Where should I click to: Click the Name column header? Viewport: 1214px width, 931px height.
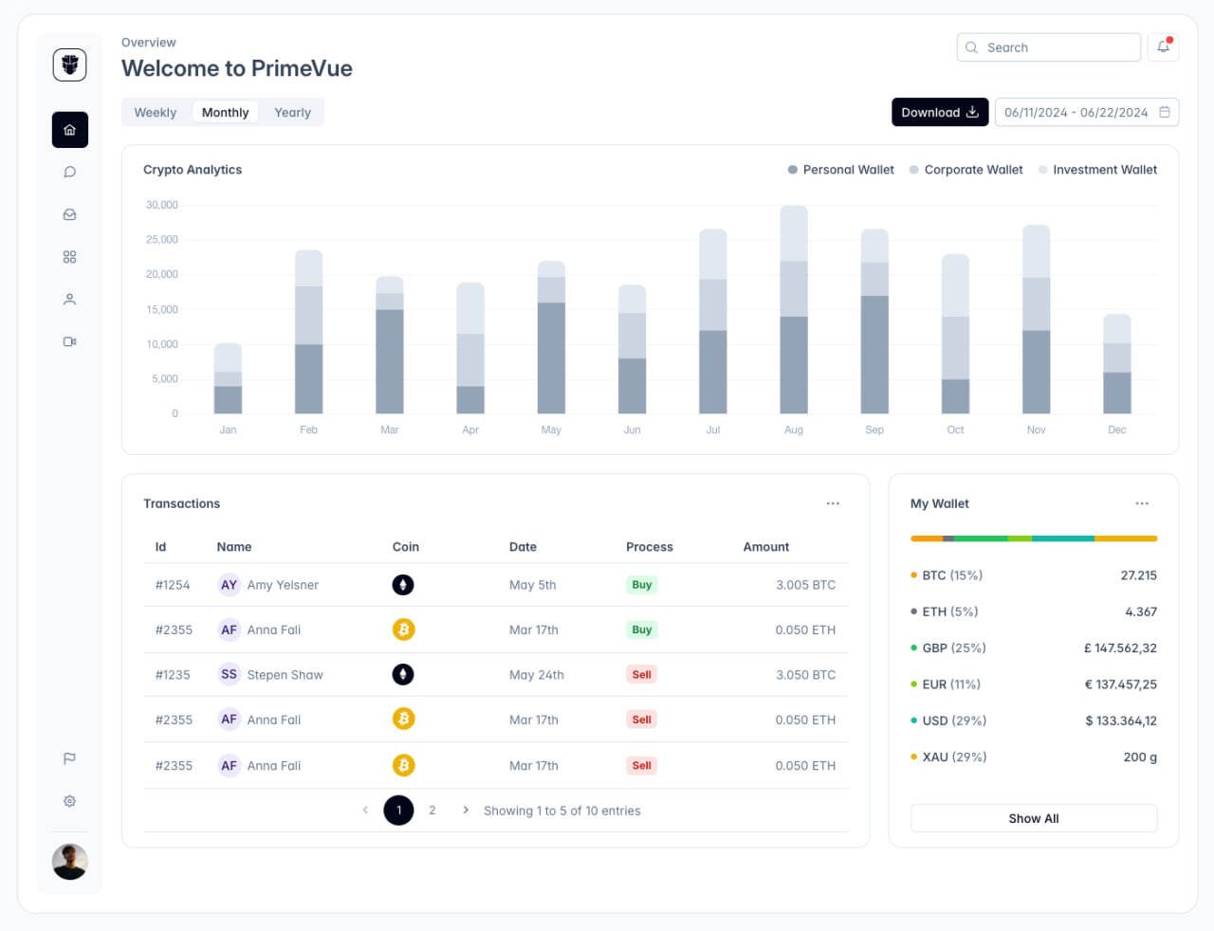click(x=234, y=547)
